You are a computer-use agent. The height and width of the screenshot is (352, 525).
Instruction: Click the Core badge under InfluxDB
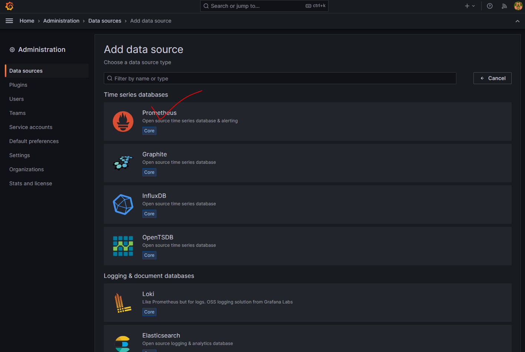pyautogui.click(x=149, y=214)
